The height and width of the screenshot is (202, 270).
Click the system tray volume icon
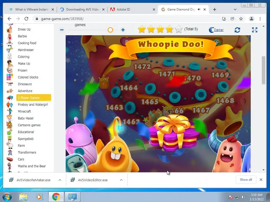[243, 197]
